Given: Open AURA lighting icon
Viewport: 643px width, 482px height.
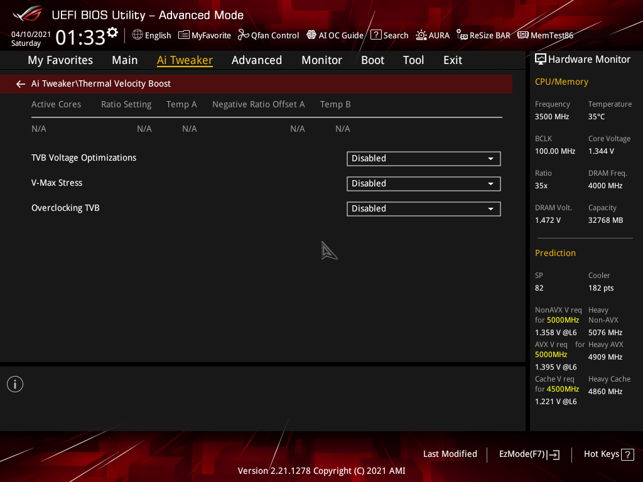Looking at the screenshot, I should pyautogui.click(x=421, y=35).
